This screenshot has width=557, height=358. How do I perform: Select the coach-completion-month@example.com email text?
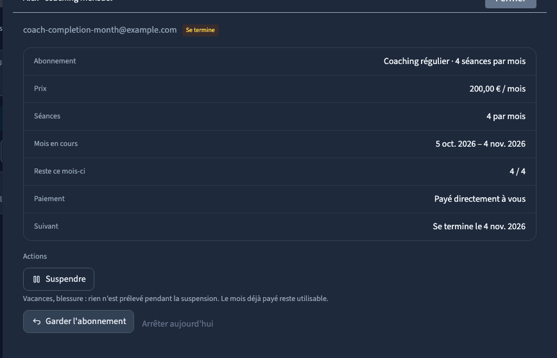click(100, 29)
